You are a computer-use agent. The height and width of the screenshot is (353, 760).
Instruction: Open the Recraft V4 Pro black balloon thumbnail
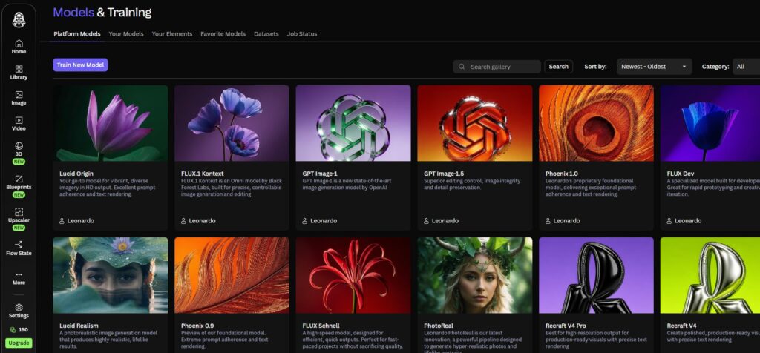pyautogui.click(x=596, y=275)
